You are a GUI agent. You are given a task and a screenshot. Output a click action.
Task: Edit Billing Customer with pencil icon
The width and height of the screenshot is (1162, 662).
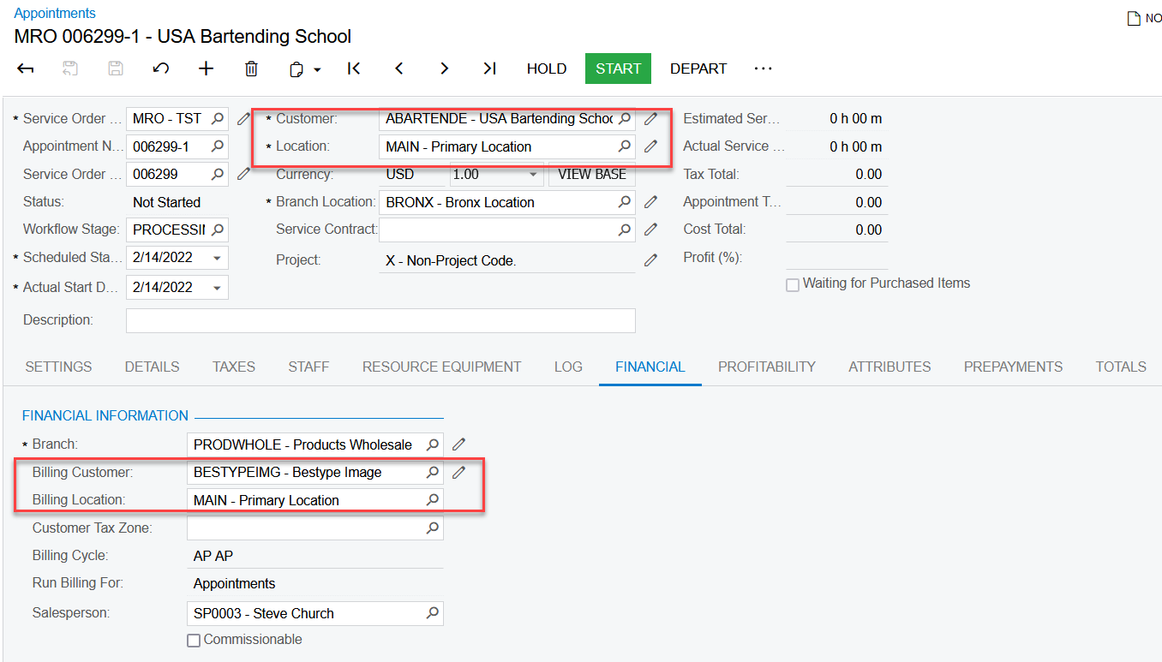click(459, 472)
